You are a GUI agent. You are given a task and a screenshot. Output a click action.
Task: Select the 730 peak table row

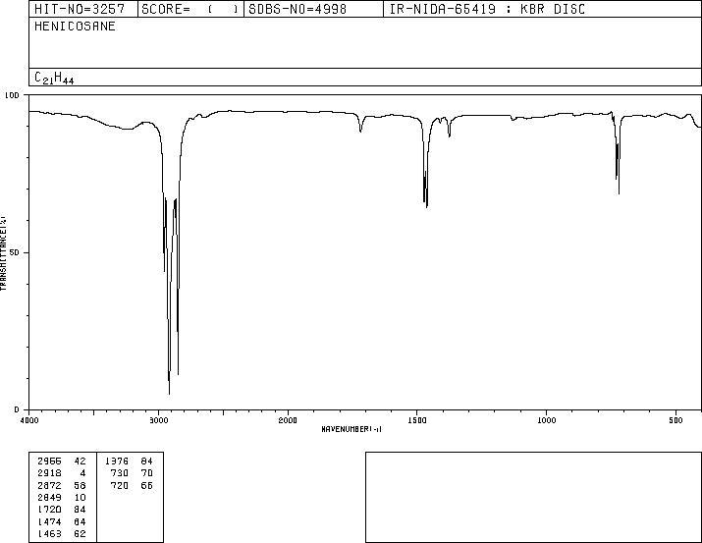click(x=132, y=473)
